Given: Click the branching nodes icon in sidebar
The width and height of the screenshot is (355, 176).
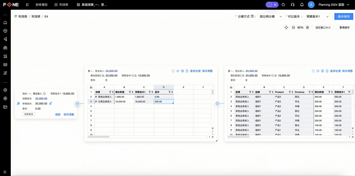Looking at the screenshot, I should [5, 39].
